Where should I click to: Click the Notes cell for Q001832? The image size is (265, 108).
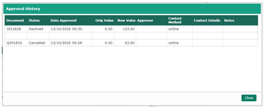click(x=240, y=43)
